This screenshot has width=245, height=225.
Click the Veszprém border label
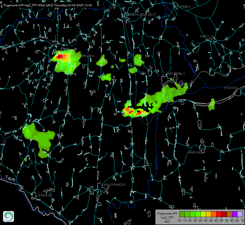tap(192, 68)
